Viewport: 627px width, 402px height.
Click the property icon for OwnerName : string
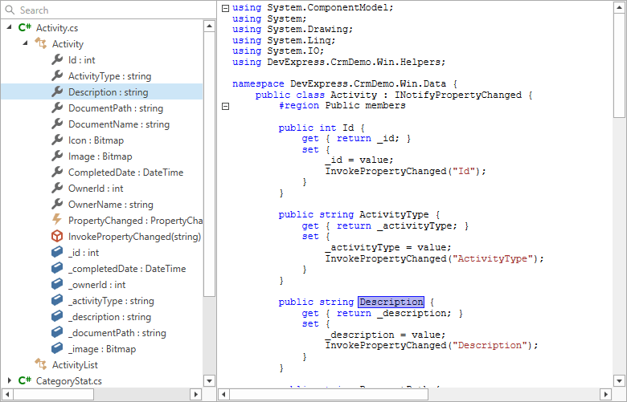pyautogui.click(x=57, y=204)
